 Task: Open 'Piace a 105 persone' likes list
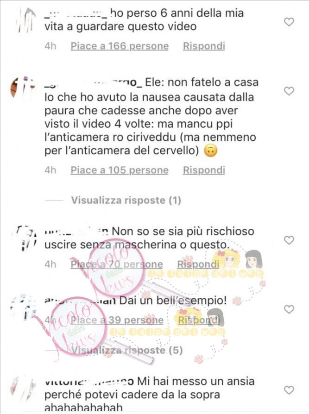pos(120,170)
